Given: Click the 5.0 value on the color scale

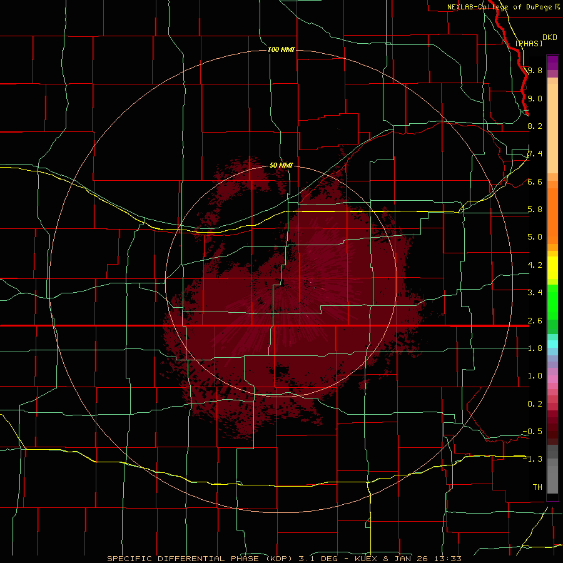Looking at the screenshot, I should (535, 237).
